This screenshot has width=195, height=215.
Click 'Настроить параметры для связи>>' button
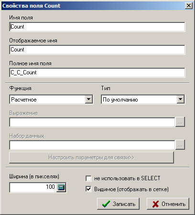tap(91, 157)
